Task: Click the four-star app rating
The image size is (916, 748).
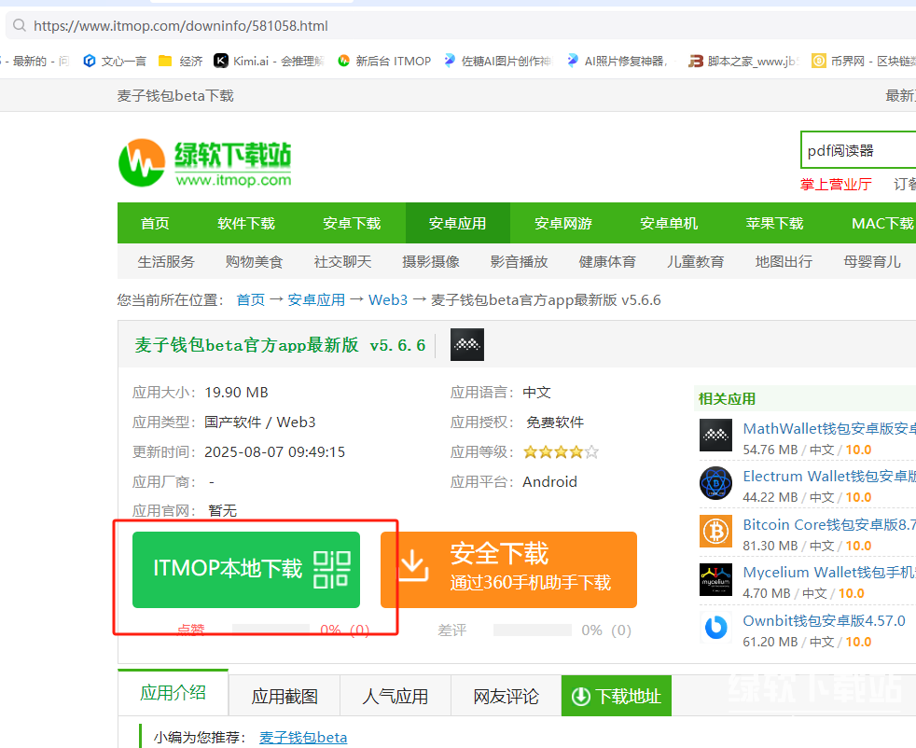Action: 561,452
